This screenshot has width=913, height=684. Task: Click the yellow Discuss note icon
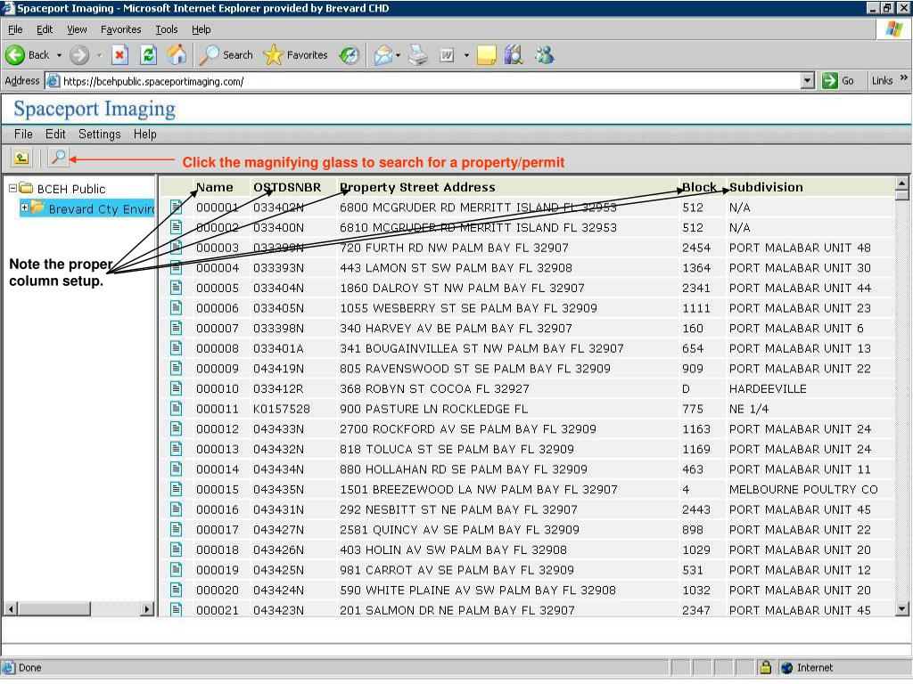coord(486,55)
